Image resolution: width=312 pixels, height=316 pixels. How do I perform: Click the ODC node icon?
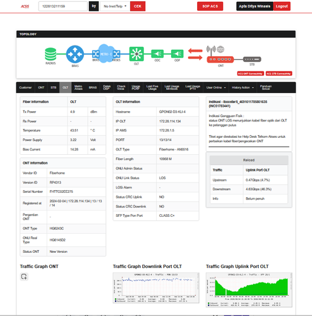coord(157,54)
